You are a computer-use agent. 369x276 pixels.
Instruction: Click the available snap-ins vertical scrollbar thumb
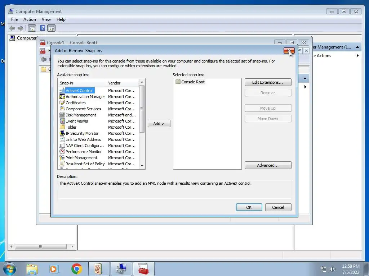tap(142, 109)
